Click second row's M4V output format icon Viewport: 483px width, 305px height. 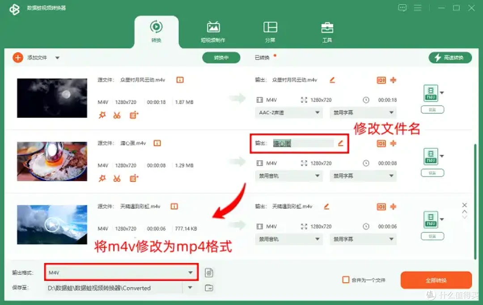point(431,156)
